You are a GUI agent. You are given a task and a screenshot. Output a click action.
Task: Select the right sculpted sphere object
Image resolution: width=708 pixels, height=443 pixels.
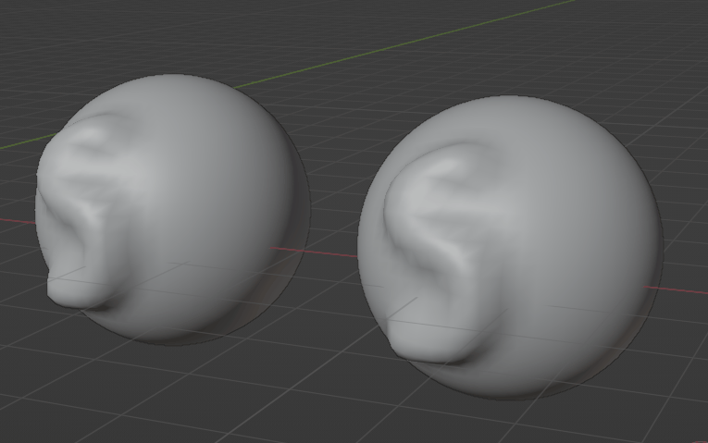click(x=510, y=247)
